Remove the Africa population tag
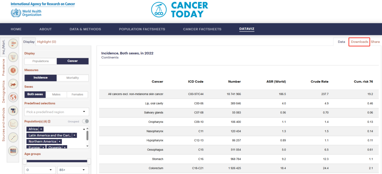382x174 pixels. click(41, 129)
